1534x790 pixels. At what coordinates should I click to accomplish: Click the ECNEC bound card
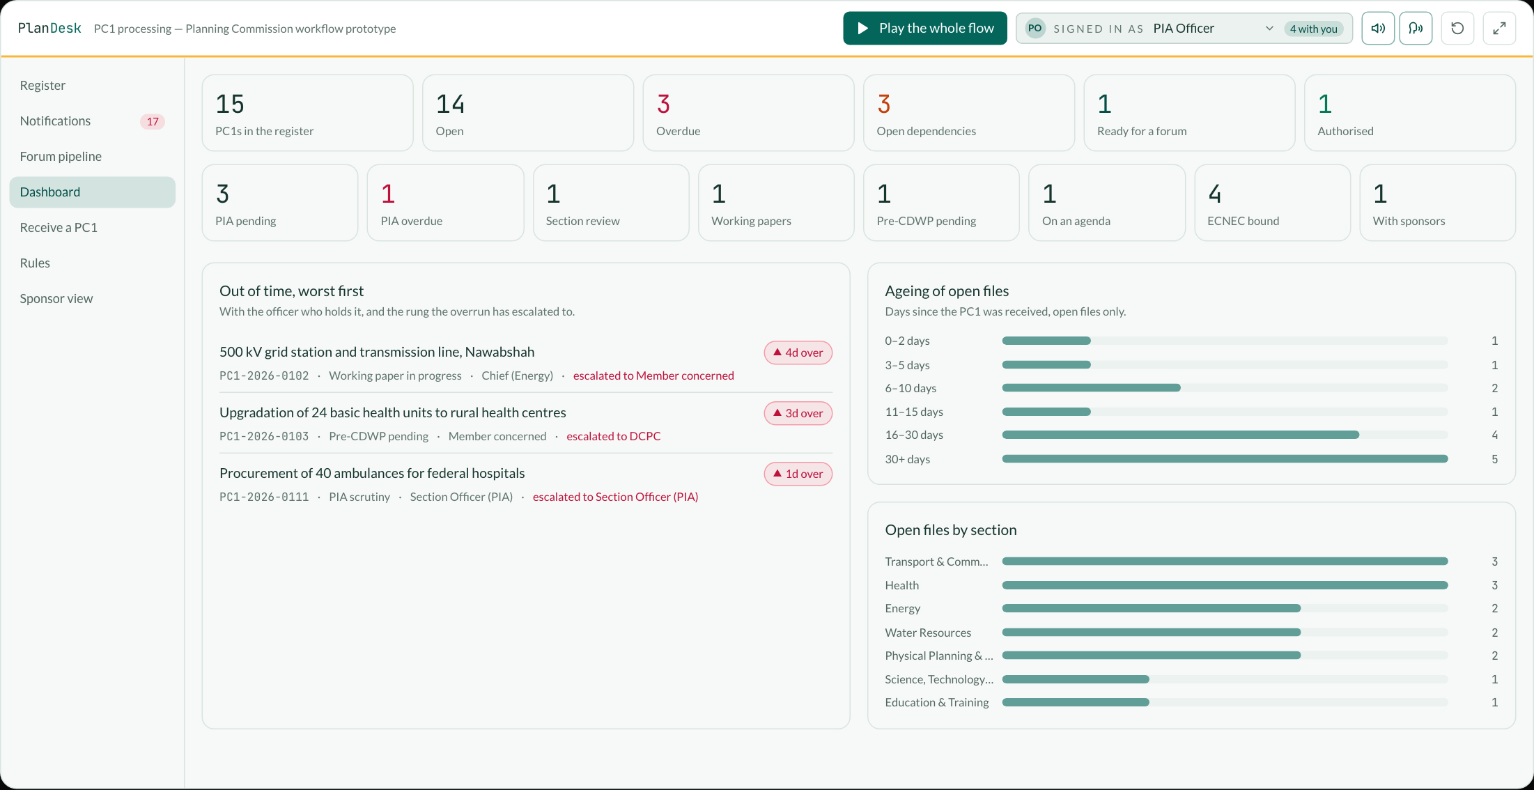coord(1272,203)
